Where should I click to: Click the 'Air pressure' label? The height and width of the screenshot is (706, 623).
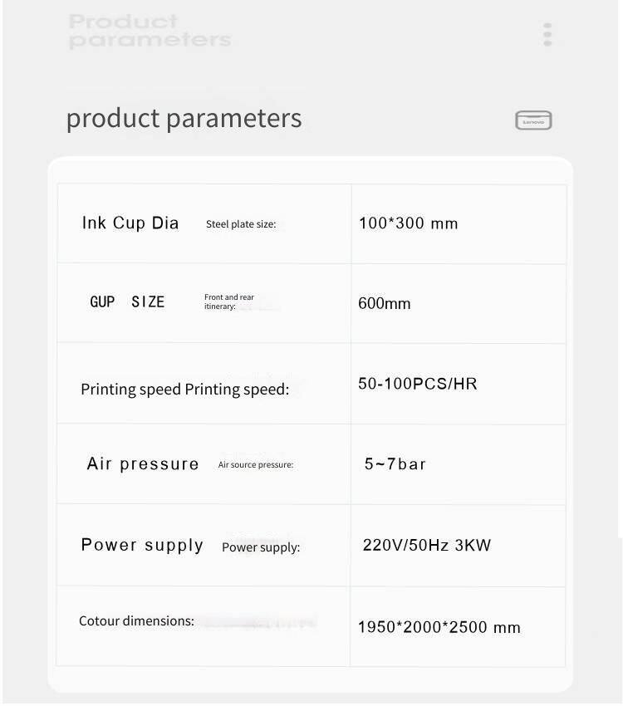[x=143, y=463]
